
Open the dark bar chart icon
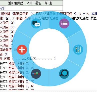36,74
